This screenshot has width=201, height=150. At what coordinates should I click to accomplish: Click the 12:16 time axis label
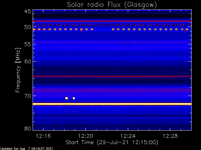(43, 136)
